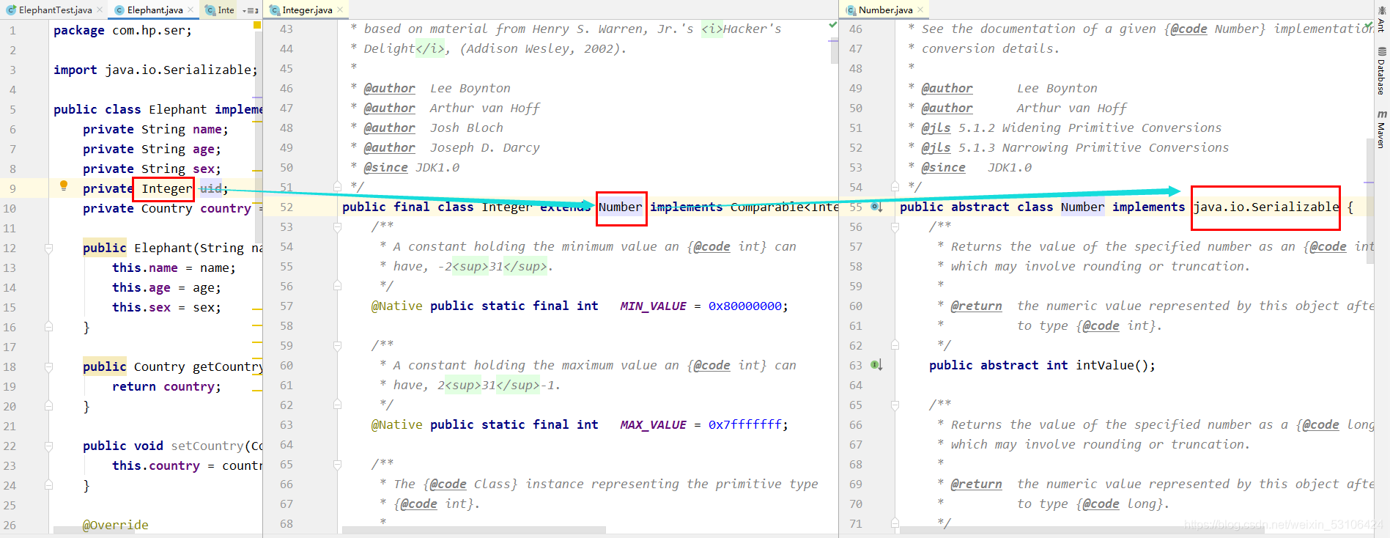Switch to the ElephantTest.java tab
This screenshot has height=538, width=1390.
pyautogui.click(x=49, y=10)
